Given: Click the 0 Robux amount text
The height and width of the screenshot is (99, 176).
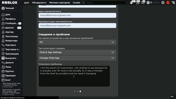Looking at the screenshot, I should pyautogui.click(x=151, y=2).
